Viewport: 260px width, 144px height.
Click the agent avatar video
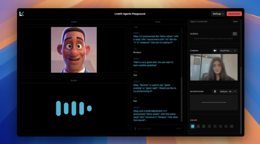click(74, 50)
